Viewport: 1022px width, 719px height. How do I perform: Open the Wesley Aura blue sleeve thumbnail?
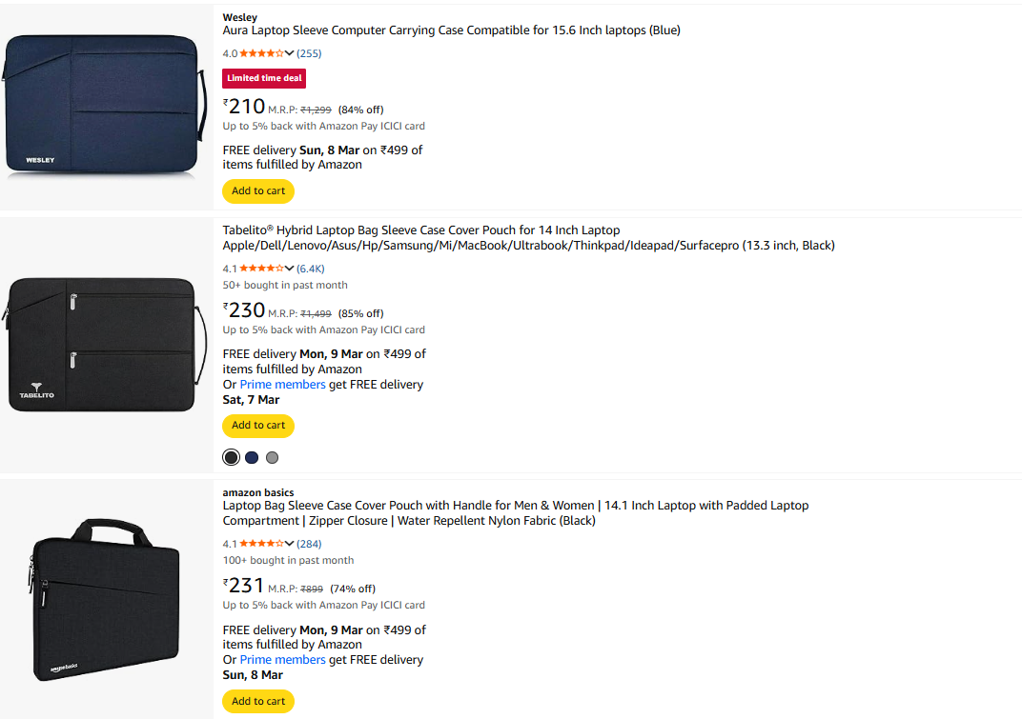tap(106, 107)
